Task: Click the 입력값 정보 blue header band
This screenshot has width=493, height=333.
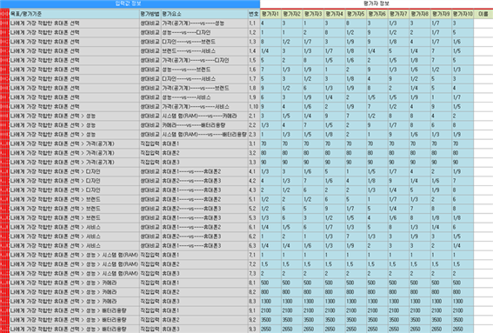Action: point(130,3)
